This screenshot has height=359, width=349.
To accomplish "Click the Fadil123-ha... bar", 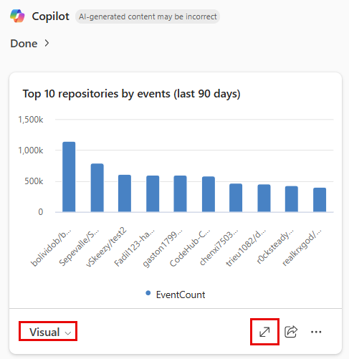I will click(x=153, y=193).
